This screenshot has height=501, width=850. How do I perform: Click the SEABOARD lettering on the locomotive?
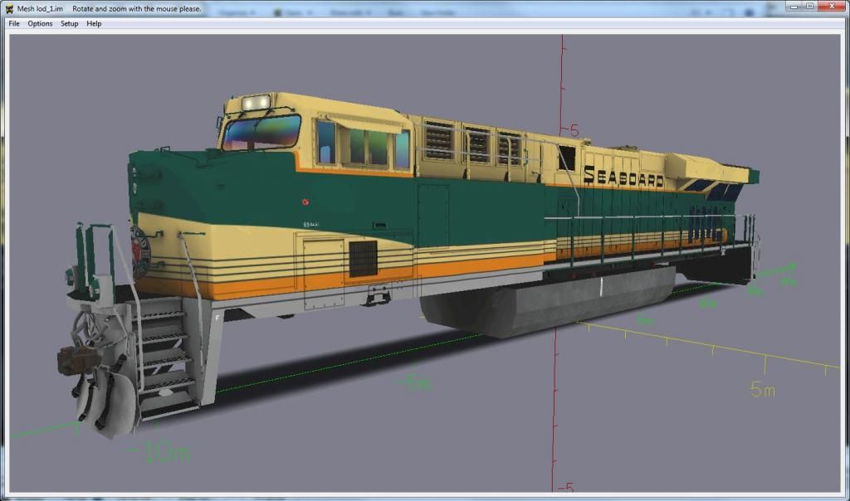pos(623,177)
